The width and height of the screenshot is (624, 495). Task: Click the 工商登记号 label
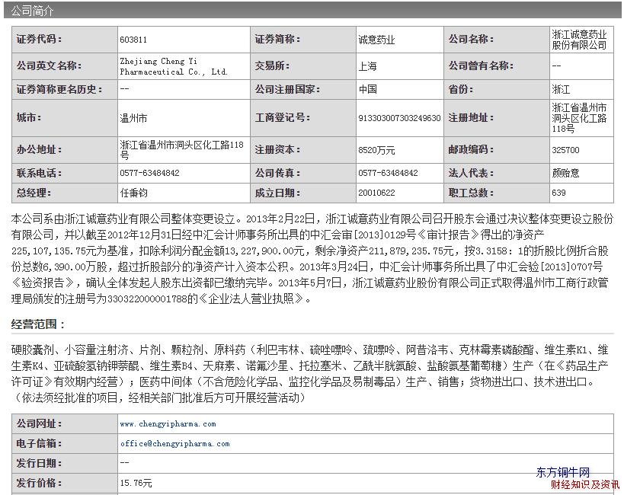point(282,118)
